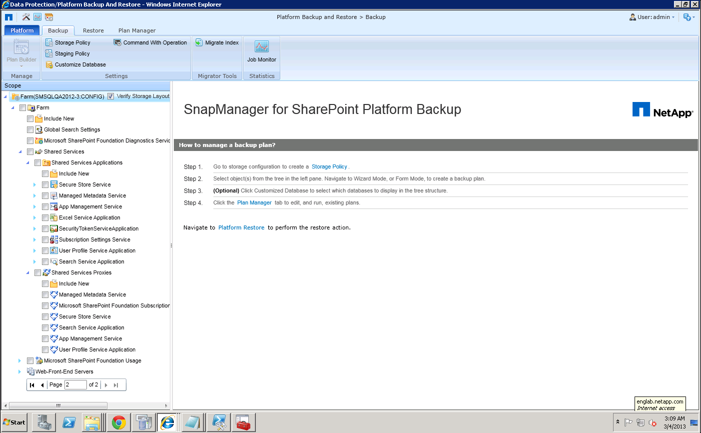Image resolution: width=701 pixels, height=433 pixels.
Task: Open the hammer-and-wrench tools icon in top toolbar
Action: pos(26,17)
